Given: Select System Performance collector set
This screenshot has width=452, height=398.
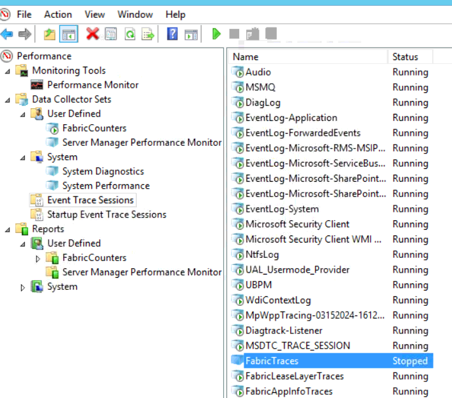Looking at the screenshot, I should 106,186.
